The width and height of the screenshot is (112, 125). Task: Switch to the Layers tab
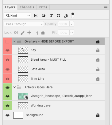[x=10, y=7]
